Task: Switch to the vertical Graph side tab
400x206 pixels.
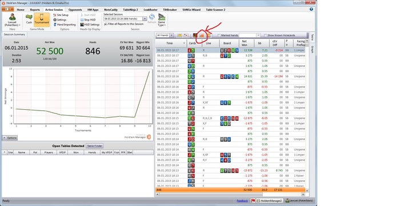Action: coord(312,50)
